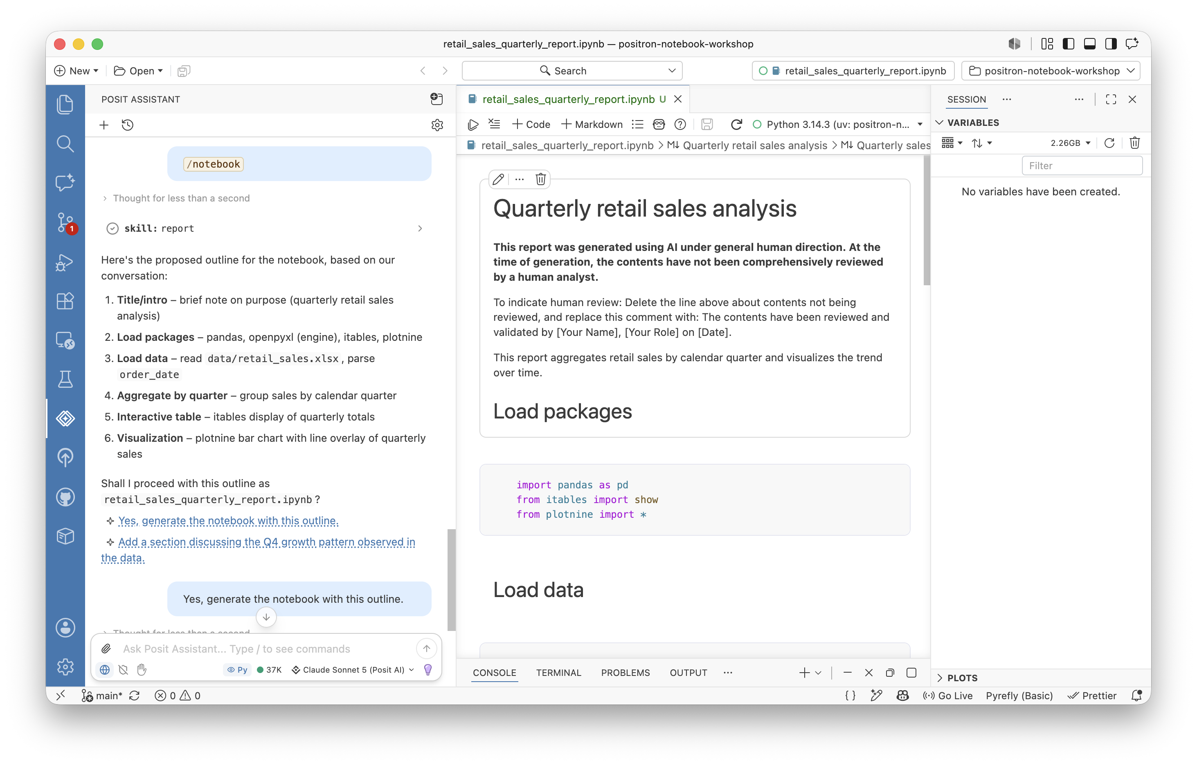Change model Claude Sonnet 5 dropdown
This screenshot has height=765, width=1197.
point(353,670)
